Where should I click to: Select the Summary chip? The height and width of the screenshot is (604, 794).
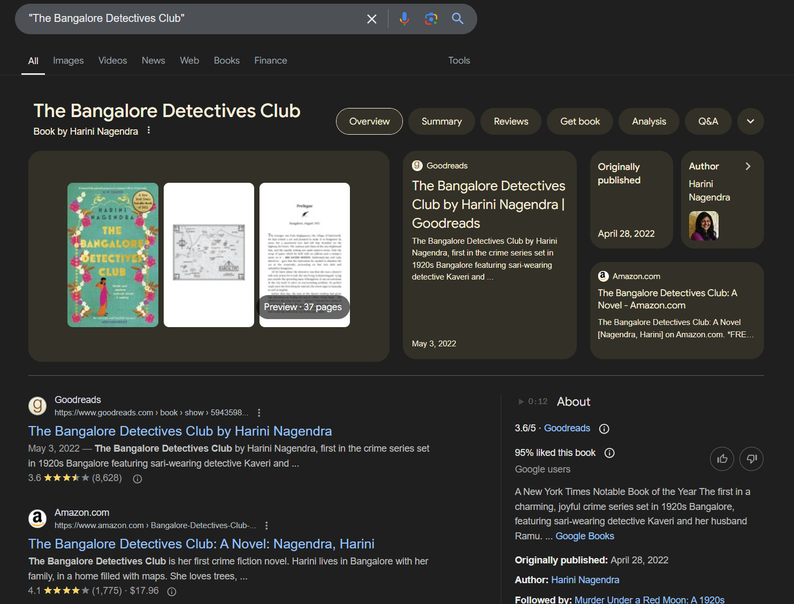click(x=441, y=121)
